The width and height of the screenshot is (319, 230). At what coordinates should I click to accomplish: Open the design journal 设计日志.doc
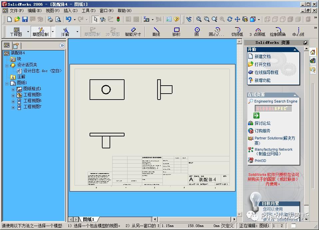[x=36, y=71]
